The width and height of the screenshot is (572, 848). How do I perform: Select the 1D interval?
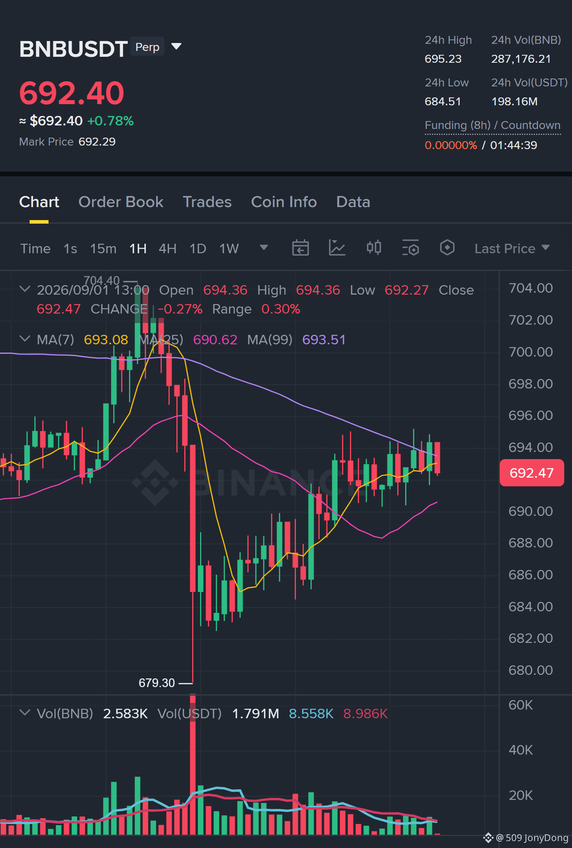pyautogui.click(x=198, y=248)
